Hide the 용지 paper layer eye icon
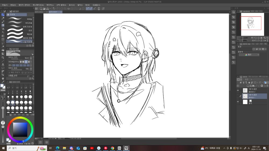The height and width of the screenshot is (151, 269). point(238,102)
